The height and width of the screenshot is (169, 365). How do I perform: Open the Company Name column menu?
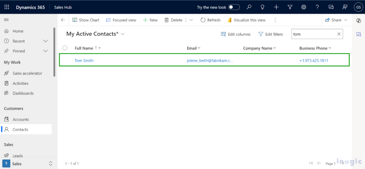[259, 48]
